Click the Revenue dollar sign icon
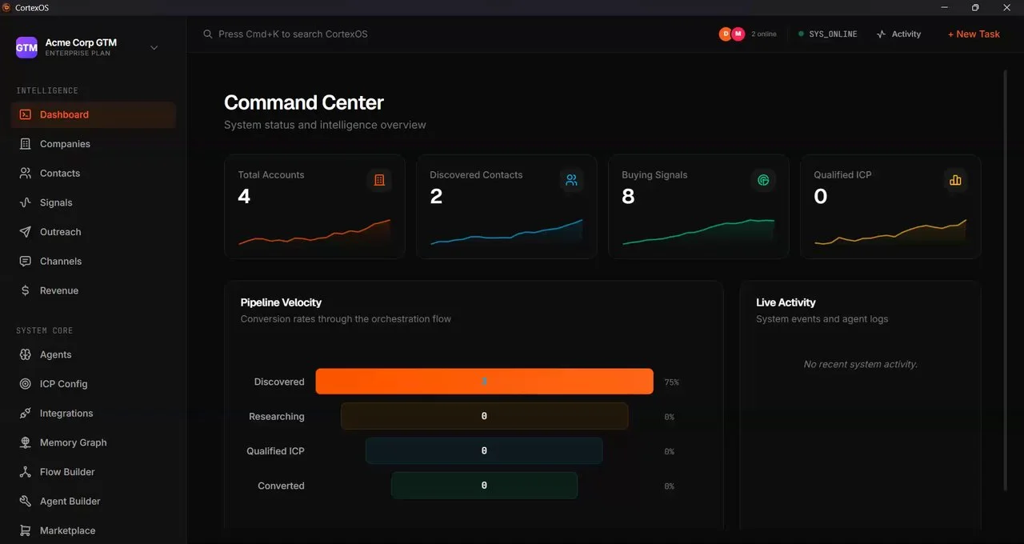The width and height of the screenshot is (1024, 544). (x=25, y=290)
